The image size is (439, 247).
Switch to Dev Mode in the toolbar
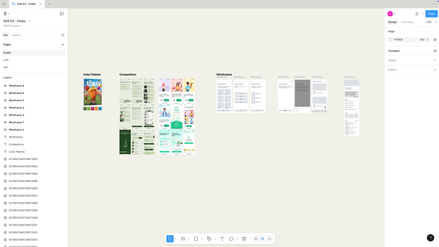click(x=270, y=239)
